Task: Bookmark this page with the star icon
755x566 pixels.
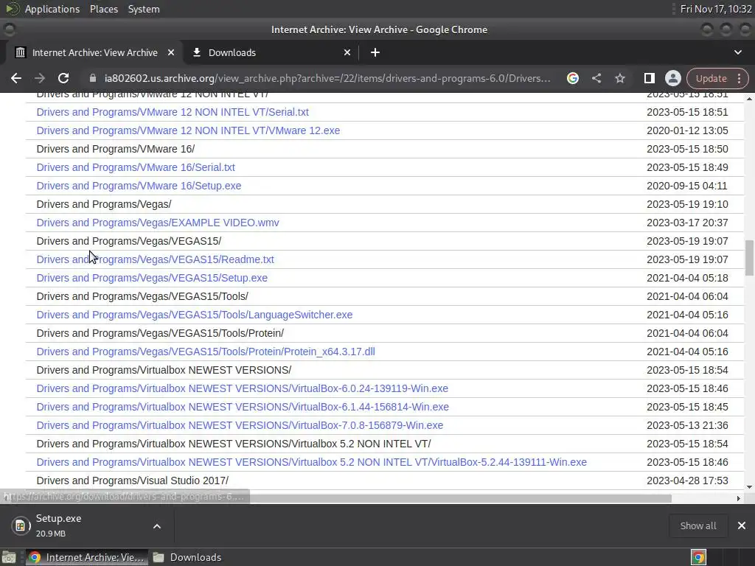Action: pyautogui.click(x=619, y=78)
